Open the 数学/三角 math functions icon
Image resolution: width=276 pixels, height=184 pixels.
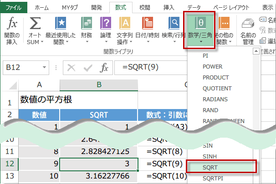click(x=200, y=23)
